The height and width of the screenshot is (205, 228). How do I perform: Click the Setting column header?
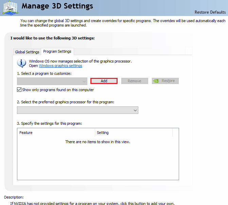[x=134, y=133]
